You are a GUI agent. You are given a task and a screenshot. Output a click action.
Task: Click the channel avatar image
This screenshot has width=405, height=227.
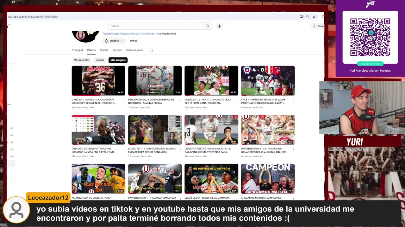click(x=86, y=36)
